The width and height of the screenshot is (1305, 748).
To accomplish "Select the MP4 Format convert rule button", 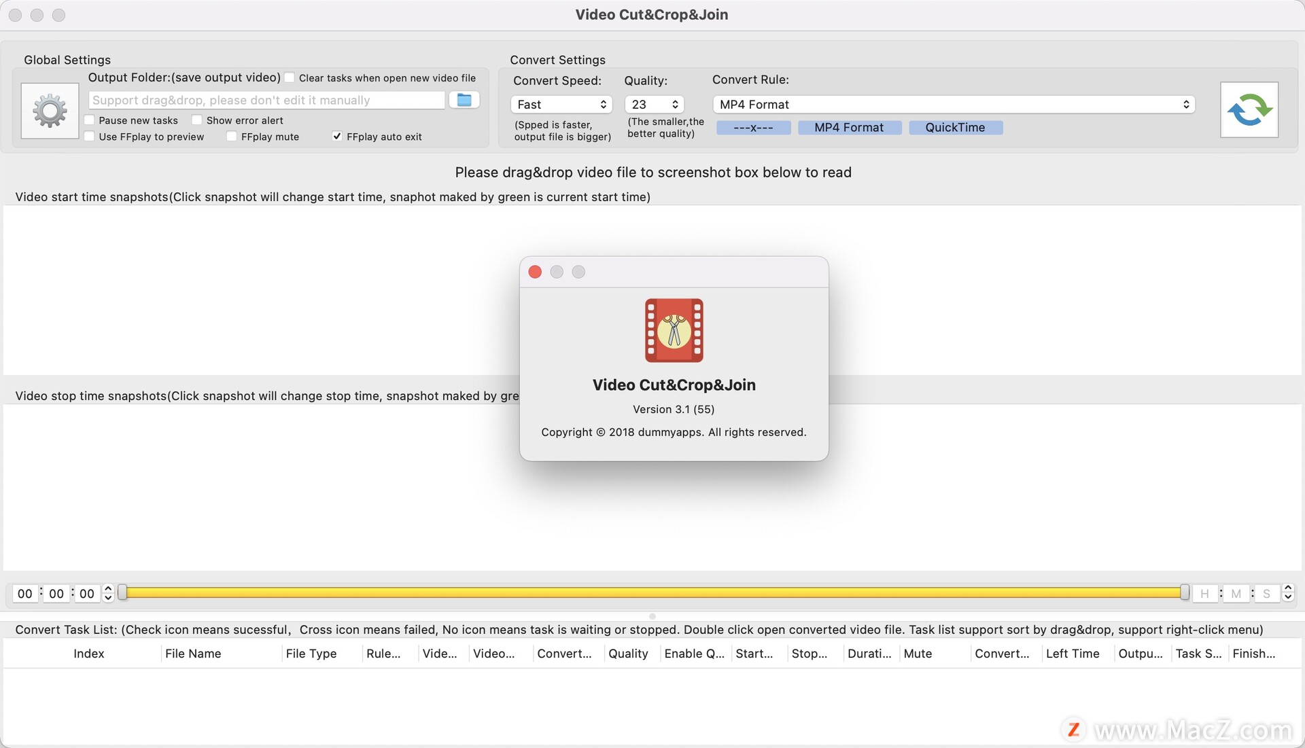I will 848,126.
